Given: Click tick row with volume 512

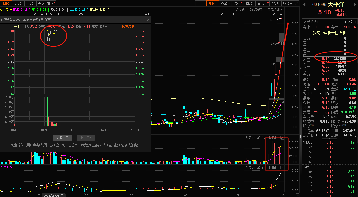Looking at the screenshot, I should coord(329,186).
